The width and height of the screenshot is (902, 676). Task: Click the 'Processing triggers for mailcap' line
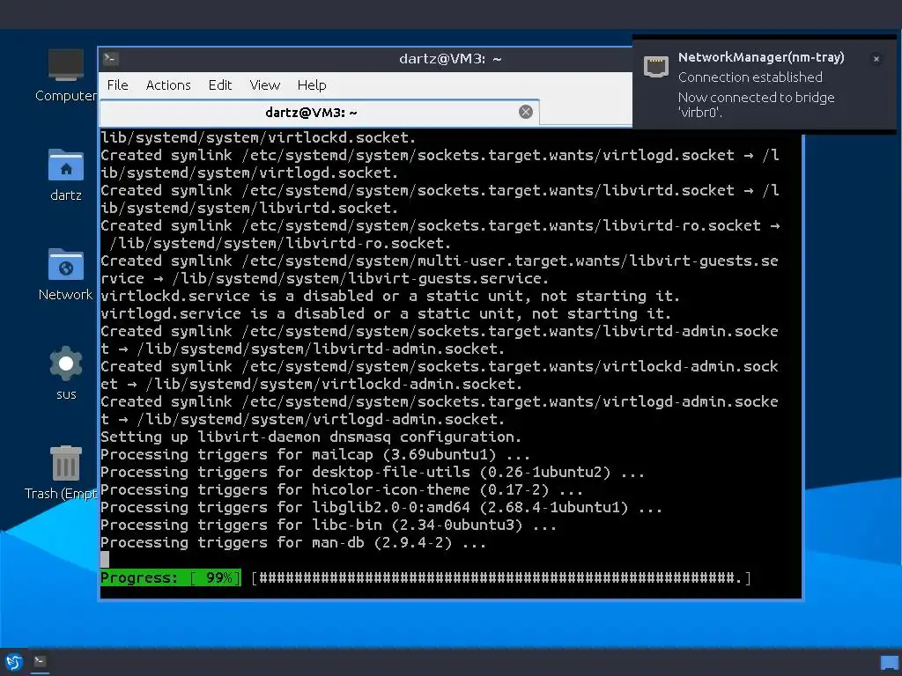coord(315,455)
